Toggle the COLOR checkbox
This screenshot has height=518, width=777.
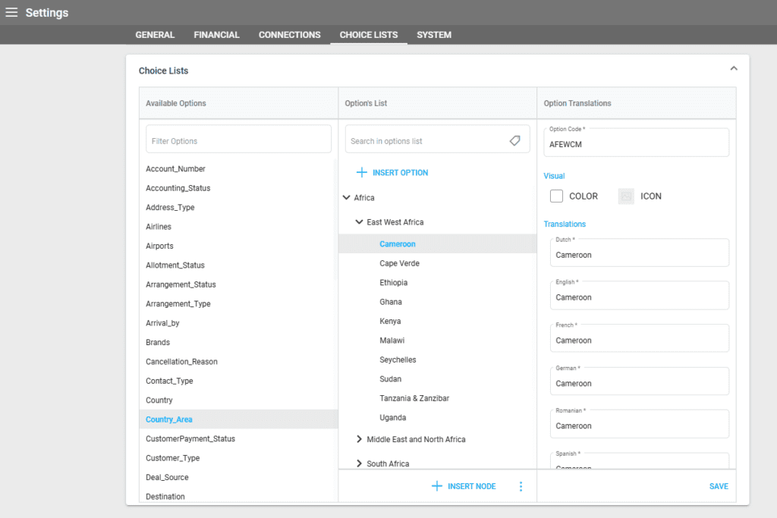click(556, 196)
